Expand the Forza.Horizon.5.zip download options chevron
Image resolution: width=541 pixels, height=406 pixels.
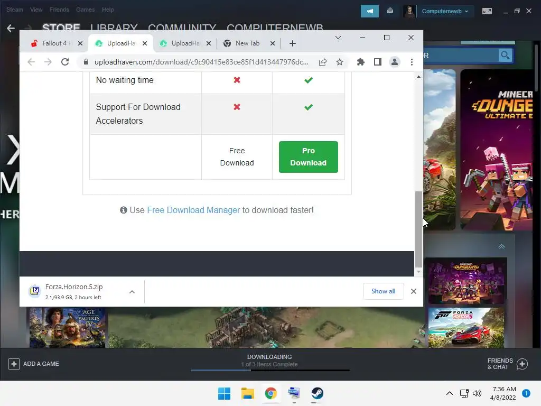coord(132,292)
